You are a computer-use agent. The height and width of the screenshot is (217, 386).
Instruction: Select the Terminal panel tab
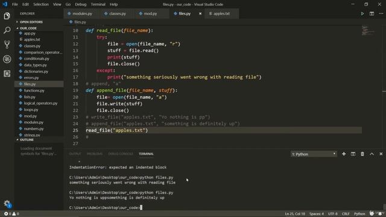click(146, 154)
